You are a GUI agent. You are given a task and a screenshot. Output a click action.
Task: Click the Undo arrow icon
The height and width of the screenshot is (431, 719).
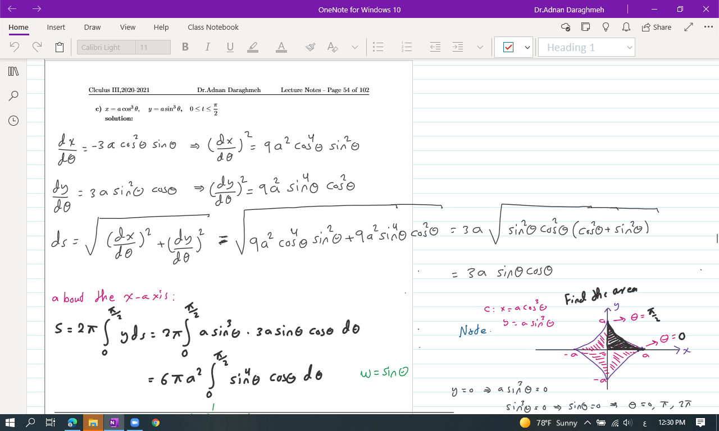[x=15, y=48]
